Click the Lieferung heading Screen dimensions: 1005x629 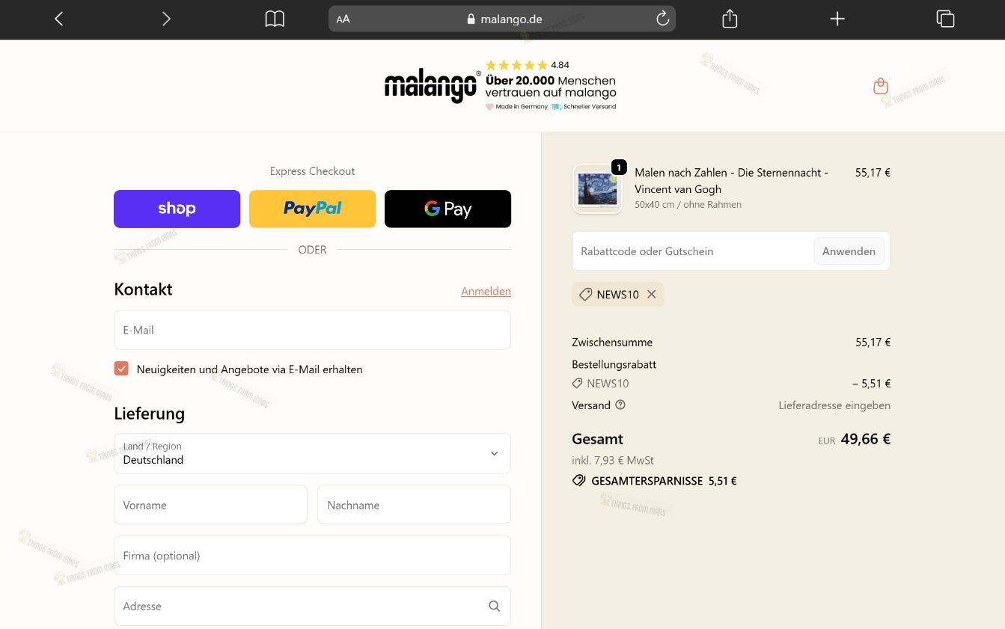point(149,414)
